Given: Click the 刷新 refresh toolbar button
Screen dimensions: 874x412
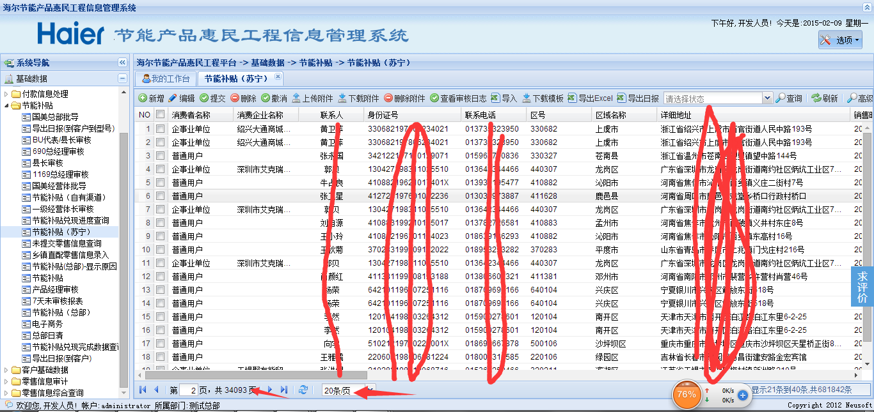Looking at the screenshot, I should [825, 98].
